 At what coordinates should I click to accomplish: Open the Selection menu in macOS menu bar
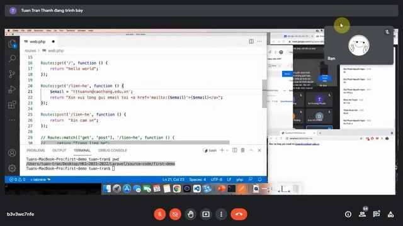click(x=38, y=31)
